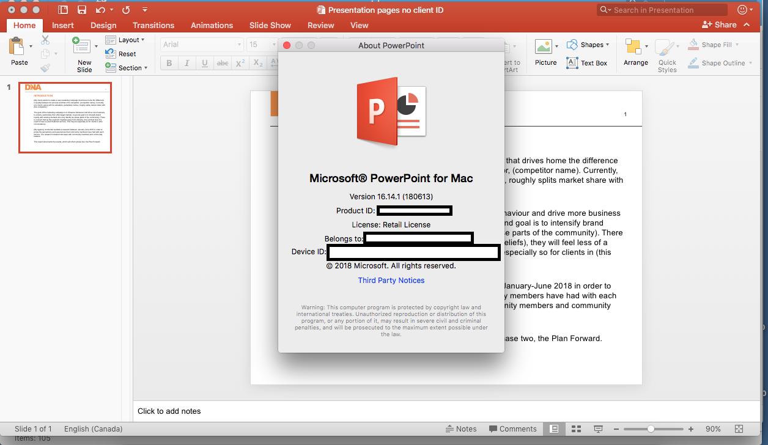Open the Layout dropdown
The height and width of the screenshot is (445, 768).
pyautogui.click(x=125, y=40)
